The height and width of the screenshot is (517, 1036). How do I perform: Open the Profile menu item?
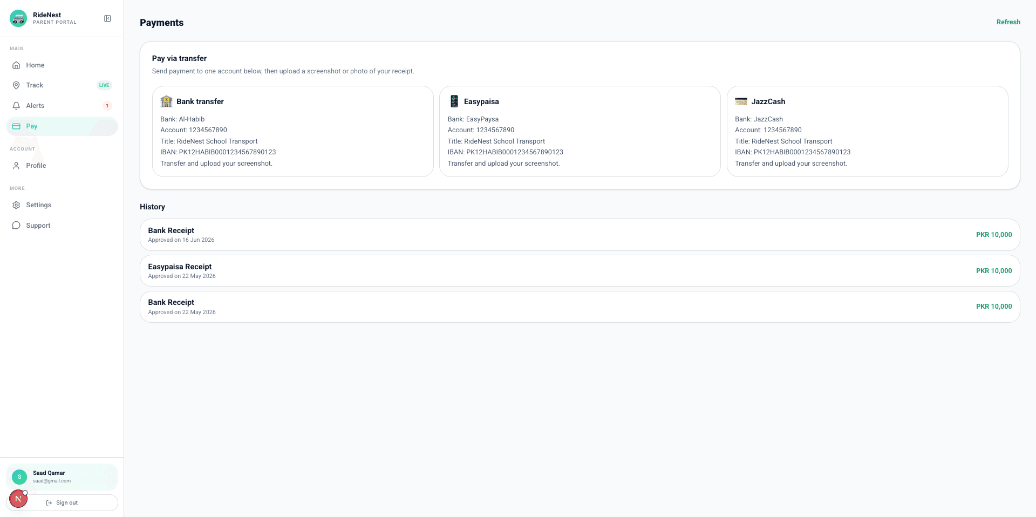[x=62, y=166]
